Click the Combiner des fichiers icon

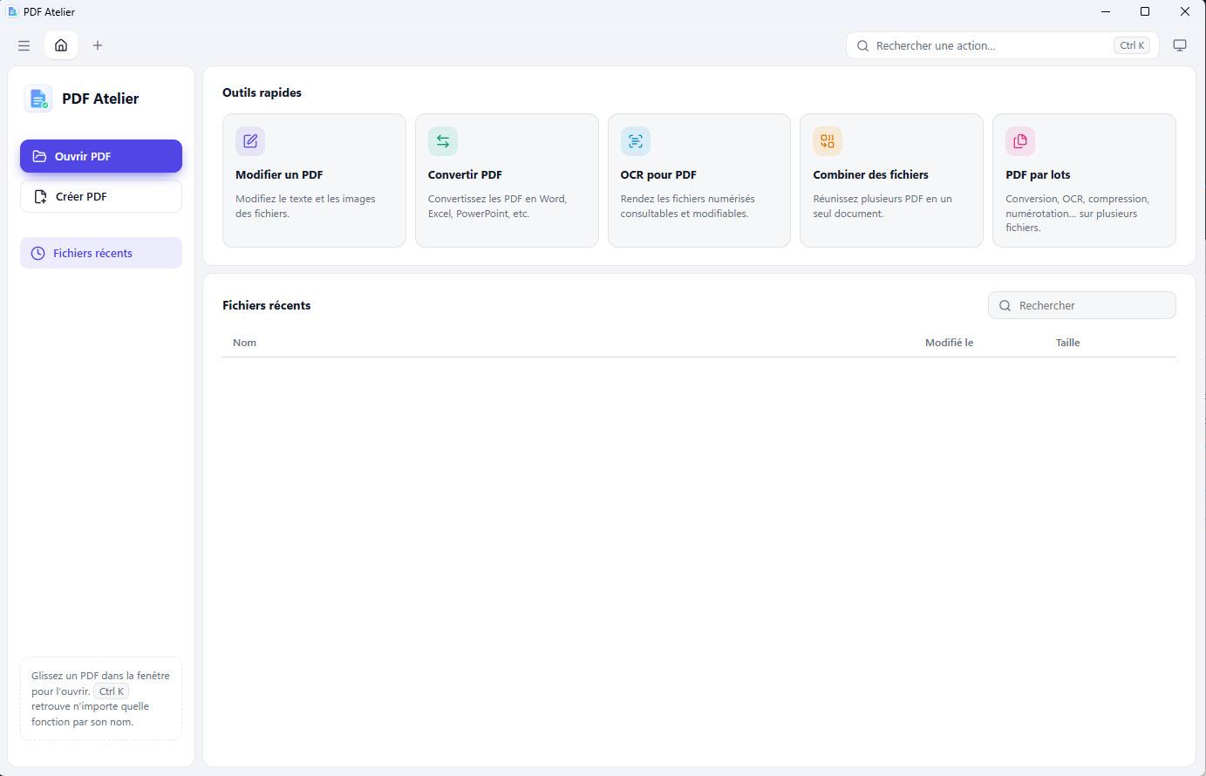click(x=828, y=141)
